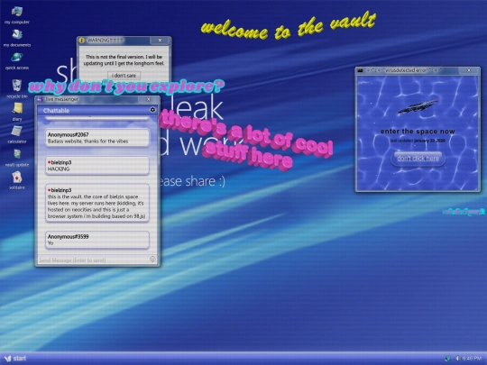Click the "welcome to the vault" heading
Viewport: 487px width, 365px height.
289,26
